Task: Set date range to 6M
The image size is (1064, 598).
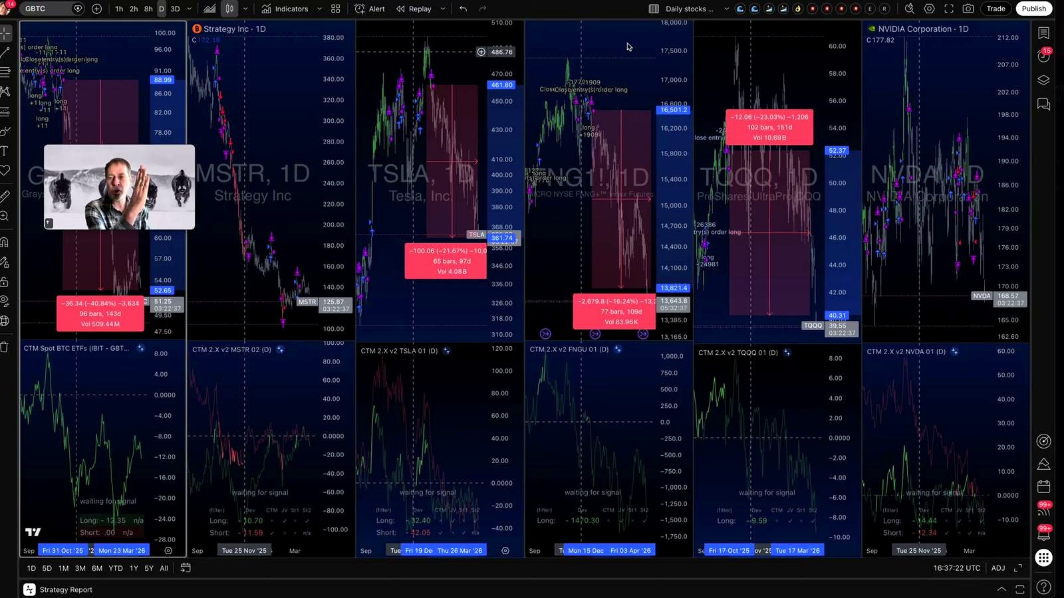Action: click(97, 568)
